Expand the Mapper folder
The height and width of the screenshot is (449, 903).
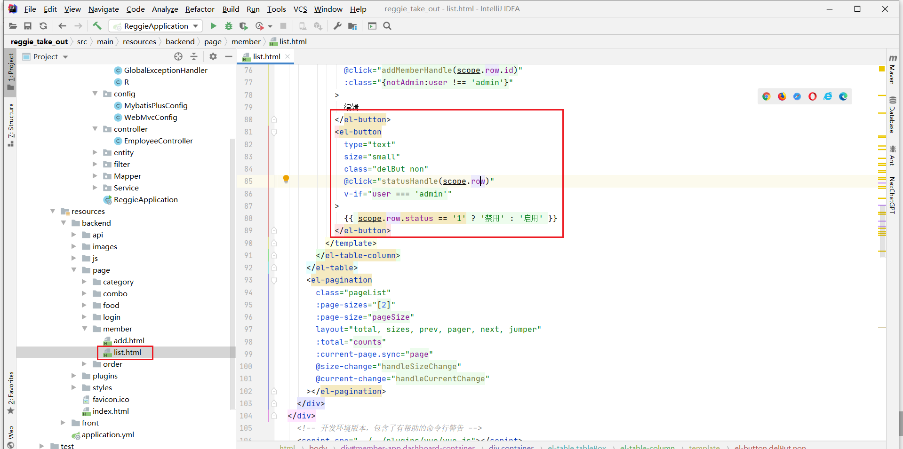pos(95,176)
